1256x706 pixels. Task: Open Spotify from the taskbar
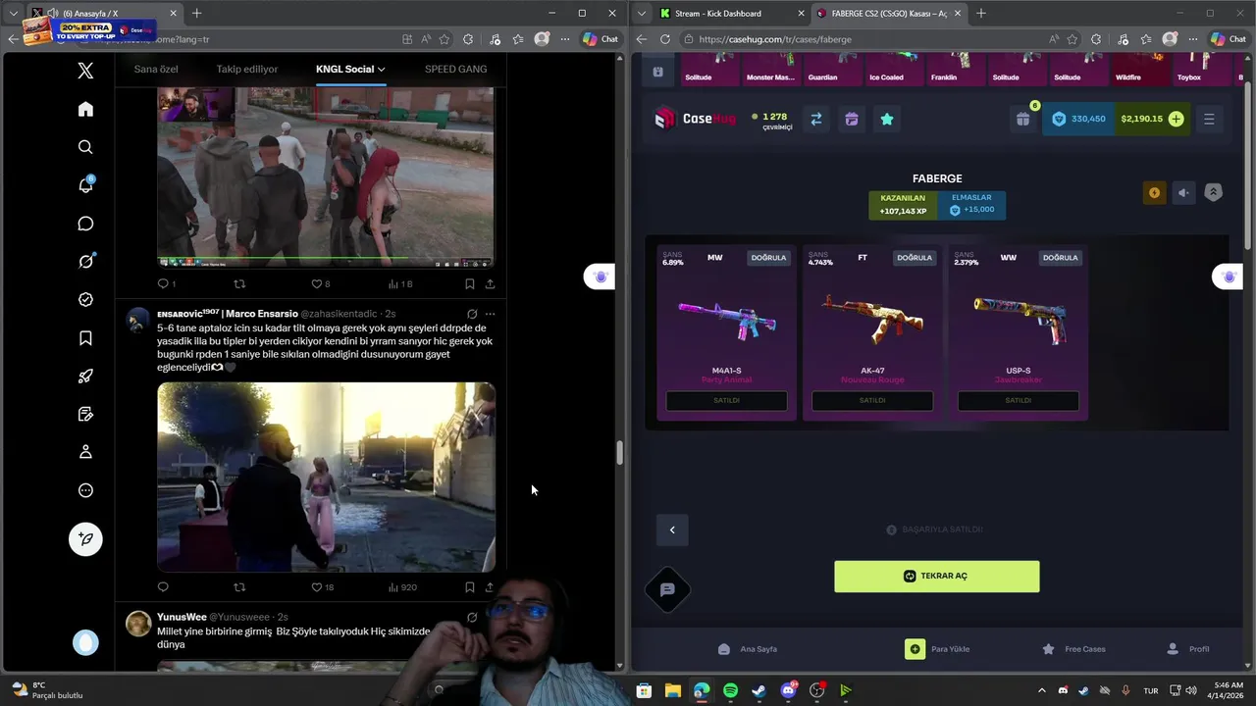[x=730, y=691]
